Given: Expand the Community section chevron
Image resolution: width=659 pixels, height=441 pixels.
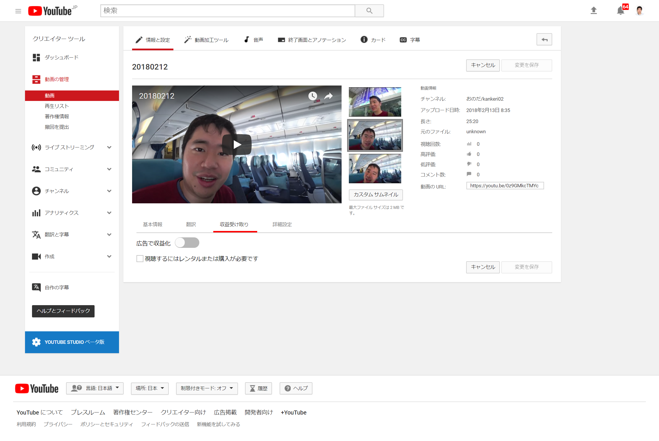Looking at the screenshot, I should point(109,169).
